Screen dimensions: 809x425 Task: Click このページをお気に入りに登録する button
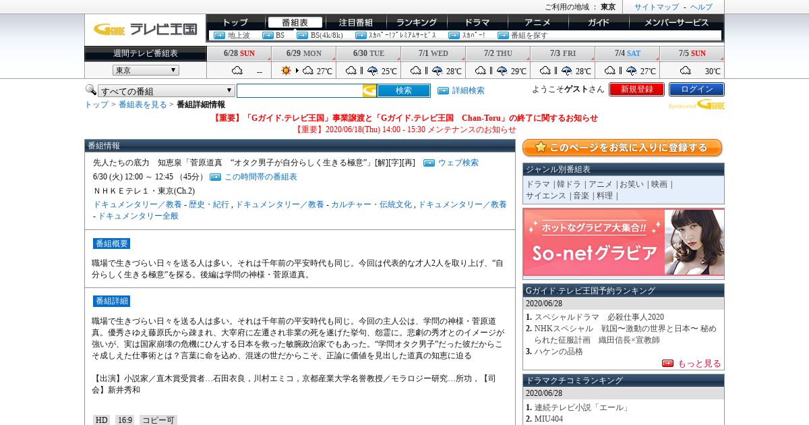[622, 148]
